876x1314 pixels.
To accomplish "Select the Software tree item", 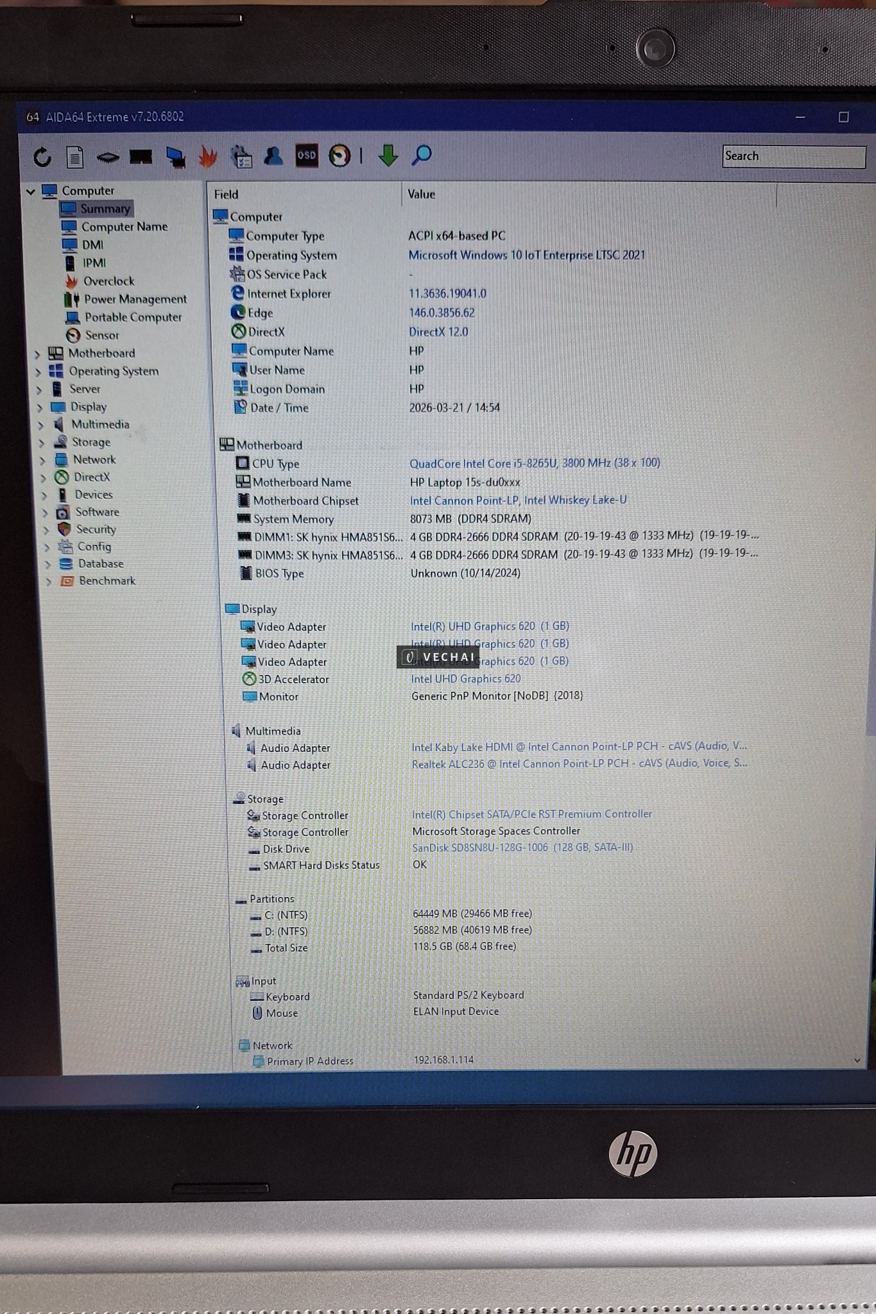I will tap(97, 512).
